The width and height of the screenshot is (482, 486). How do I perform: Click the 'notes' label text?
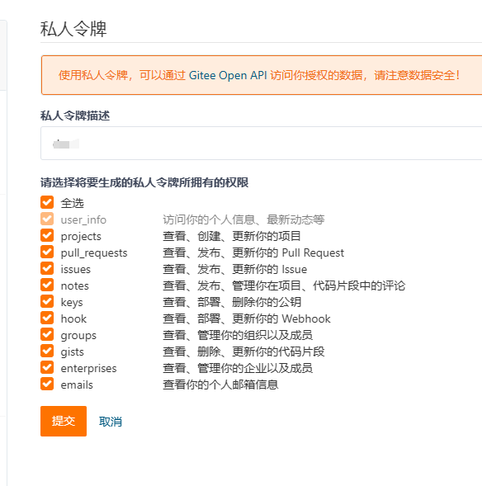(x=75, y=285)
